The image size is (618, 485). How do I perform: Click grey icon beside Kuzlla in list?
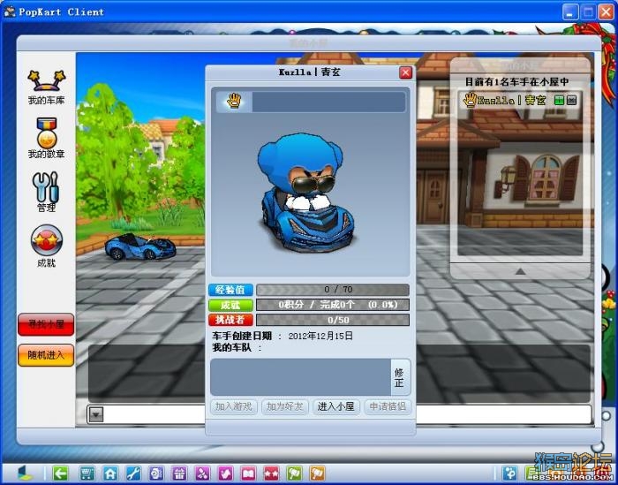click(571, 100)
